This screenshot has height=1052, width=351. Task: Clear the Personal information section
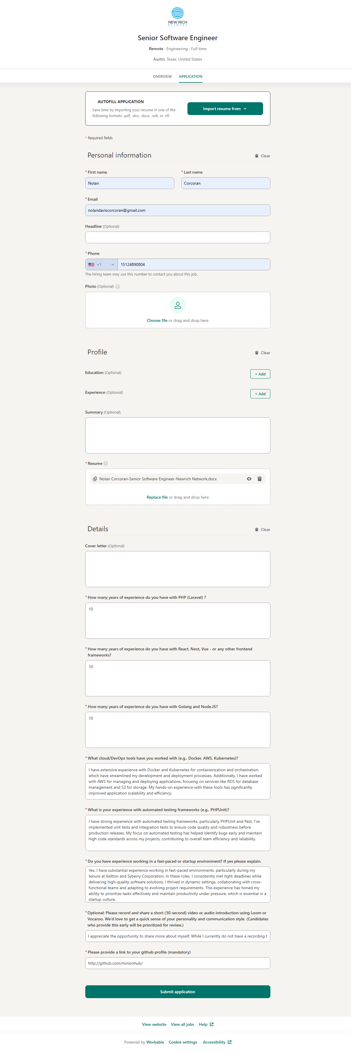(262, 156)
